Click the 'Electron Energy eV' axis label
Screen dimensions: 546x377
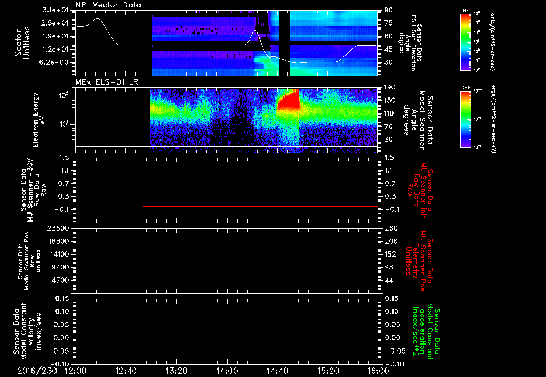pyautogui.click(x=38, y=120)
